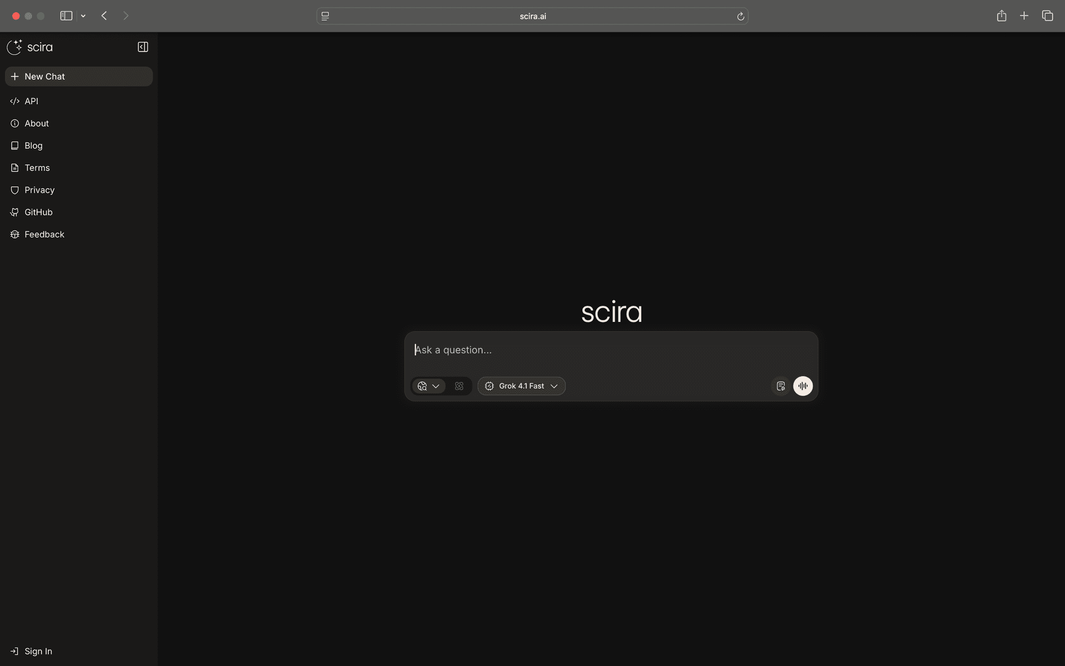Focus the Ask a question input
The height and width of the screenshot is (666, 1065).
point(610,350)
